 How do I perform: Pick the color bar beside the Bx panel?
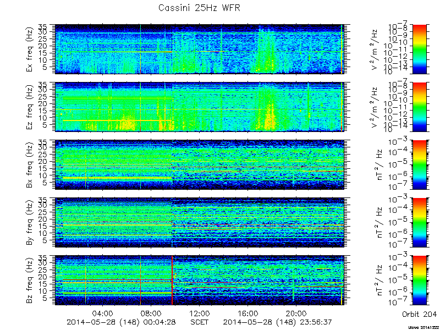click(419, 164)
